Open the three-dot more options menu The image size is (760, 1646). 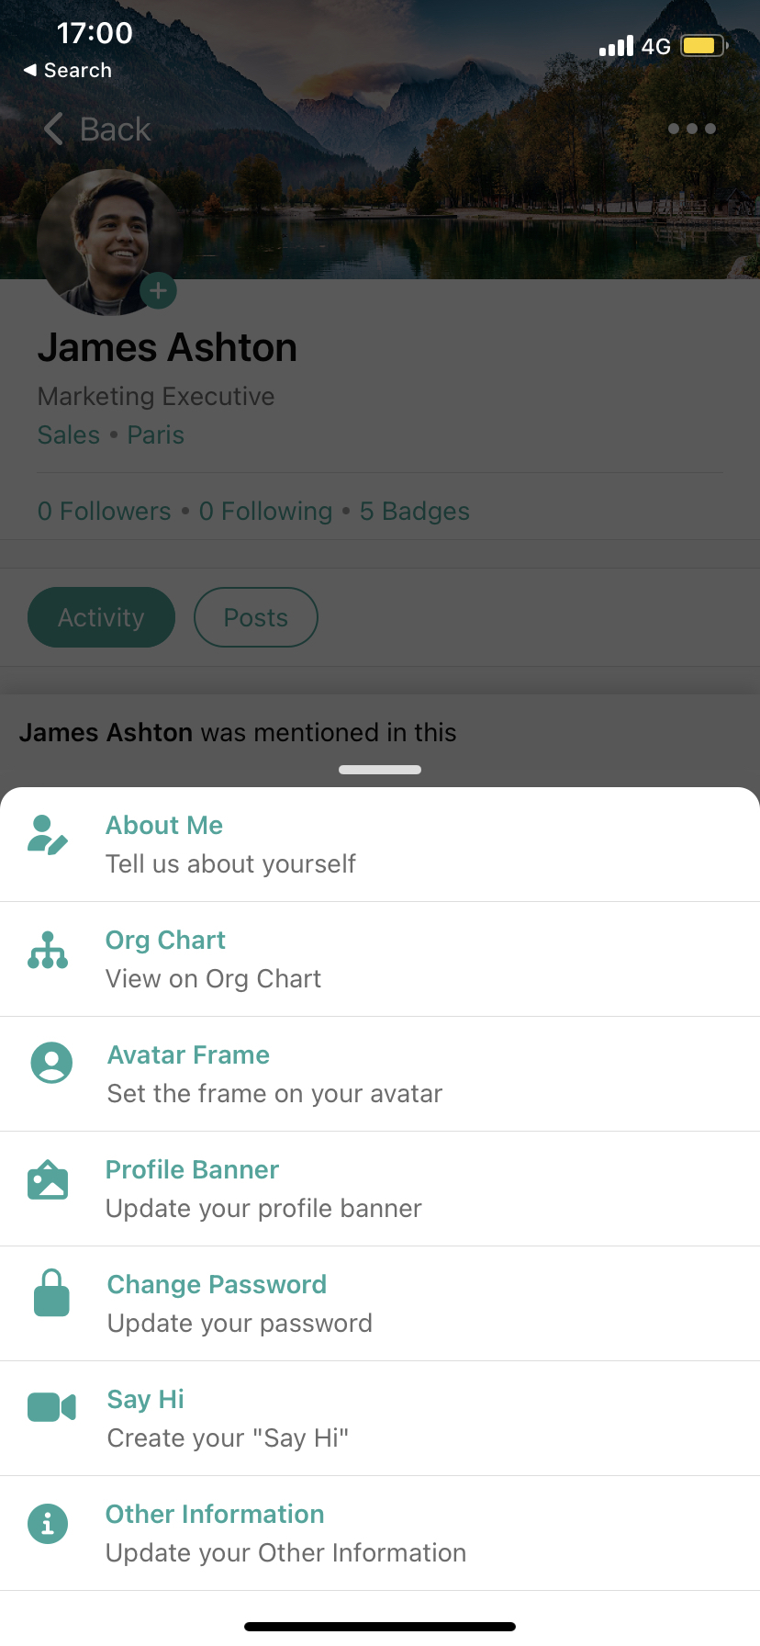pyautogui.click(x=692, y=129)
